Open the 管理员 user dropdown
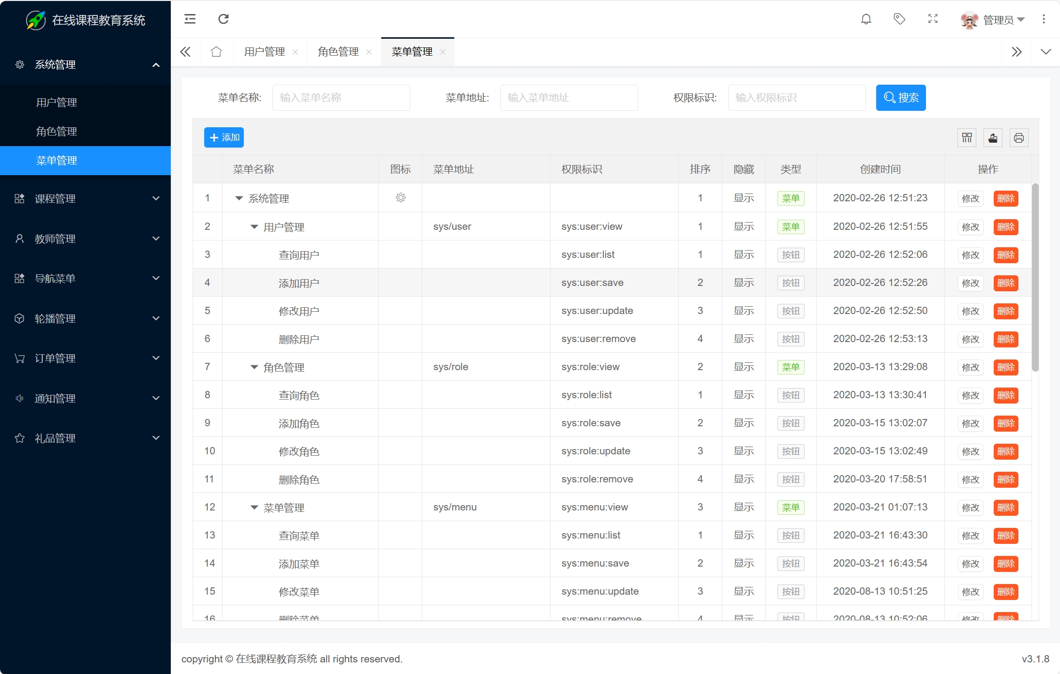Screen dimensions: 1060x674 [x=1000, y=20]
